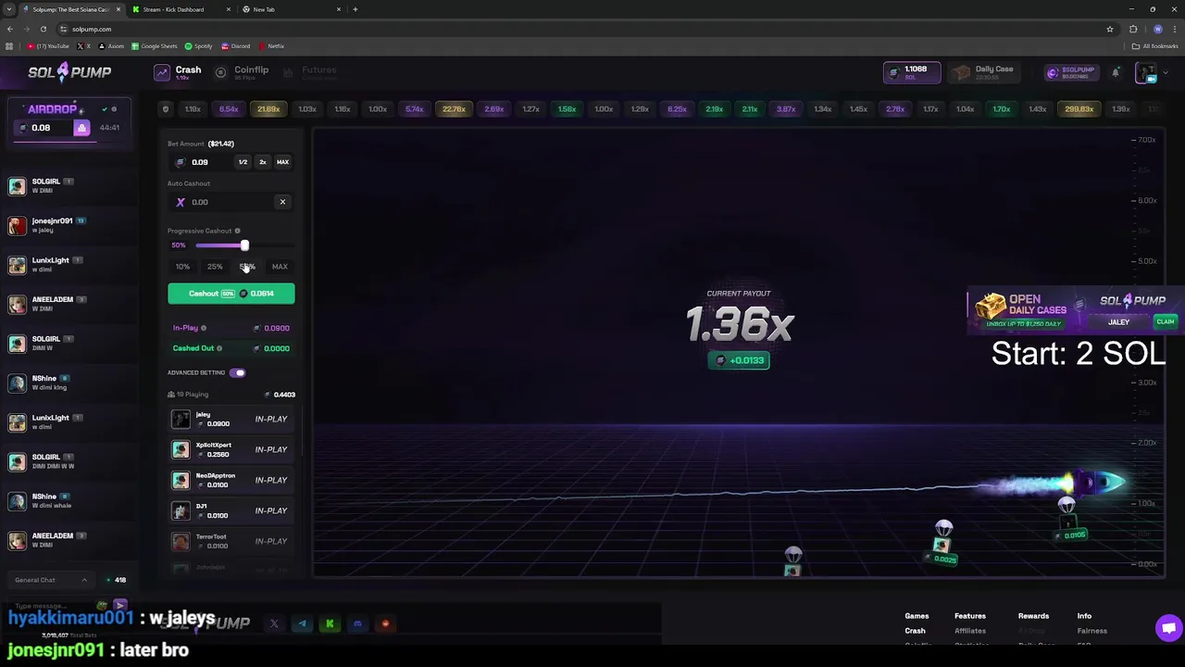Viewport: 1185px width, 667px height.
Task: Open Netflix bookmark
Action: [272, 45]
